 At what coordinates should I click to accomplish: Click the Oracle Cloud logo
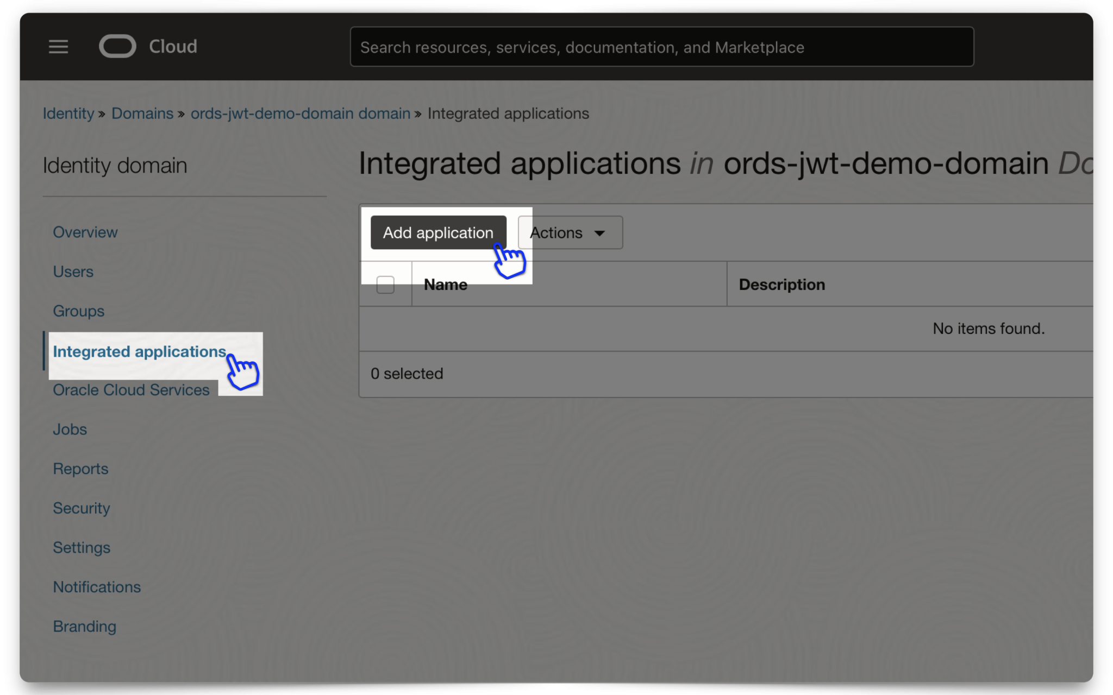117,46
